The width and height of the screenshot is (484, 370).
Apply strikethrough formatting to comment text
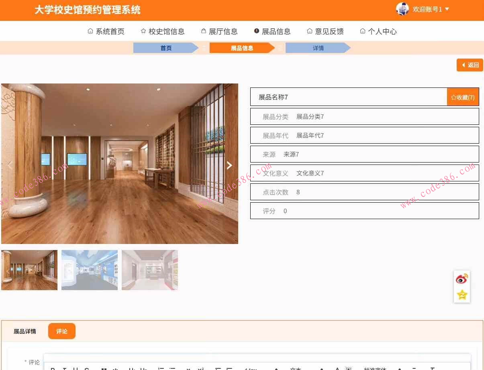pos(86,368)
